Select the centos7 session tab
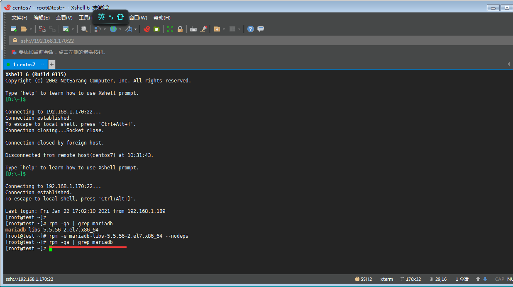This screenshot has height=287, width=513. (24, 65)
